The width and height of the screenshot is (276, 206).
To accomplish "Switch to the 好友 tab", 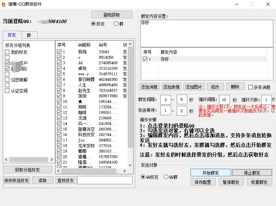I will [12, 35].
